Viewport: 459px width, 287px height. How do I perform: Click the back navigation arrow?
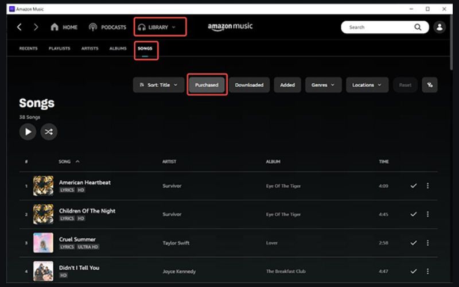20,27
